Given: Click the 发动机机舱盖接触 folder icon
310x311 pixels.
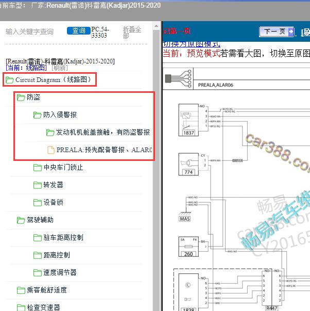Looking at the screenshot, I should (x=50, y=133).
